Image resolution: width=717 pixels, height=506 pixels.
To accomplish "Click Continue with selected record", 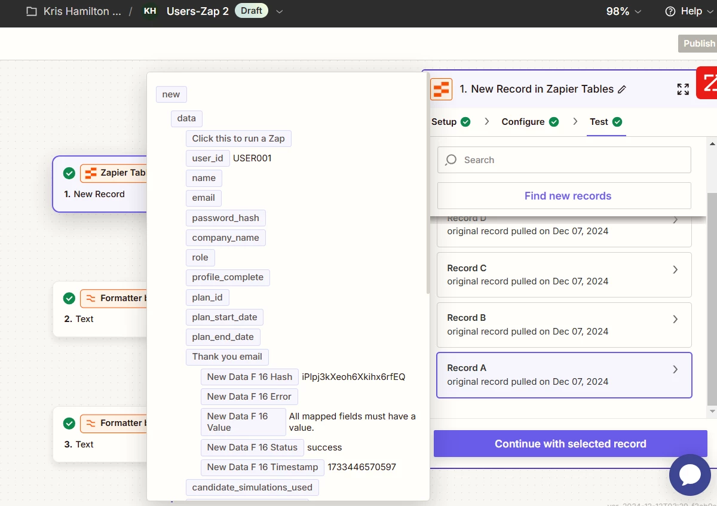I will point(571,444).
